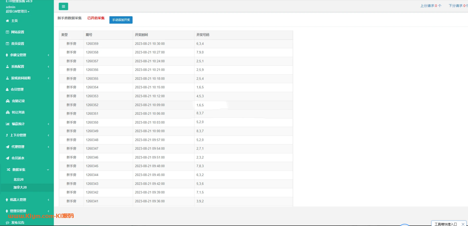The image size is (468, 226).
Task: Go to 主页 via the home icon
Action: coord(7,21)
